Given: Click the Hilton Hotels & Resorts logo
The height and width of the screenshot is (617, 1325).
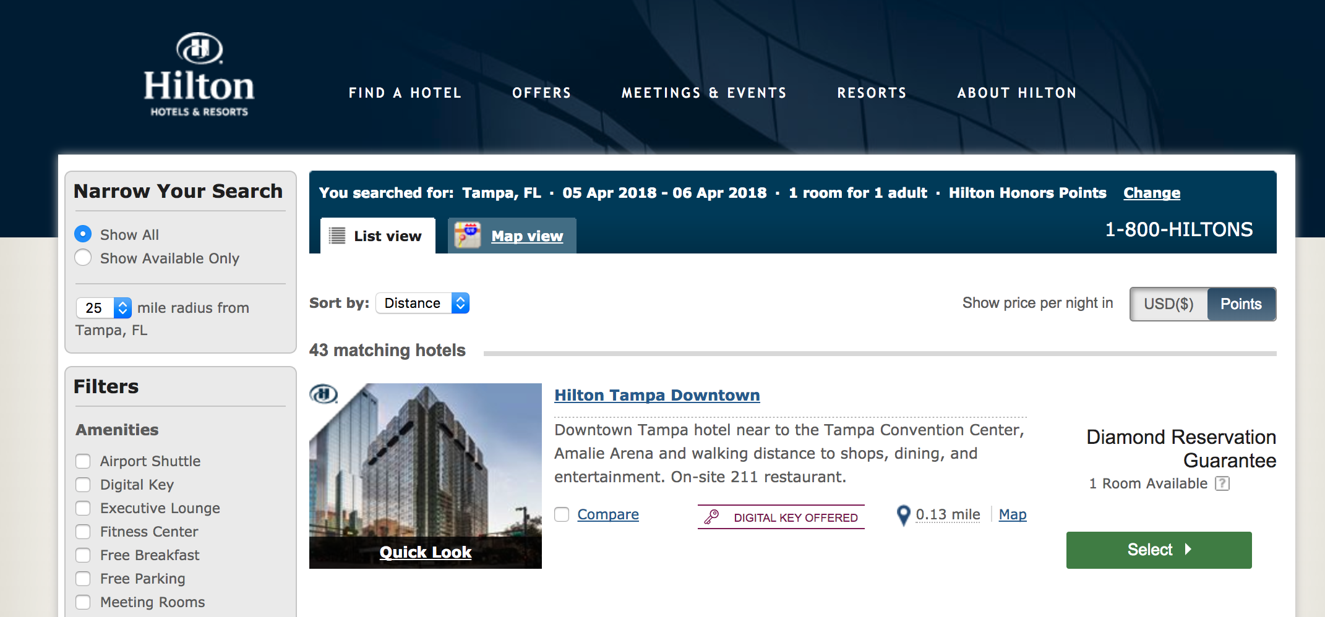Looking at the screenshot, I should tap(199, 75).
